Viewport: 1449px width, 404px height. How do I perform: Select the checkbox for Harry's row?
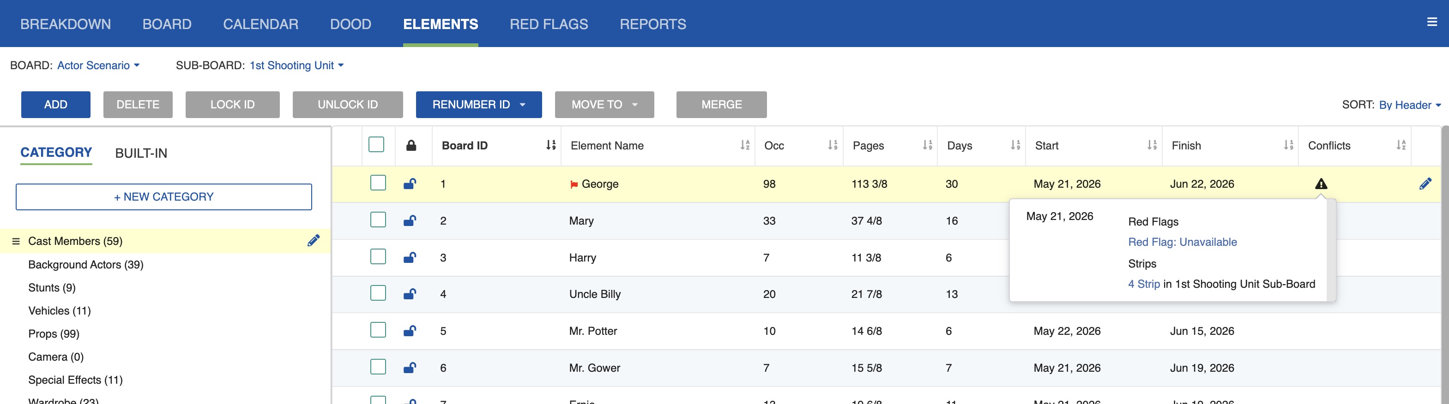[x=378, y=257]
